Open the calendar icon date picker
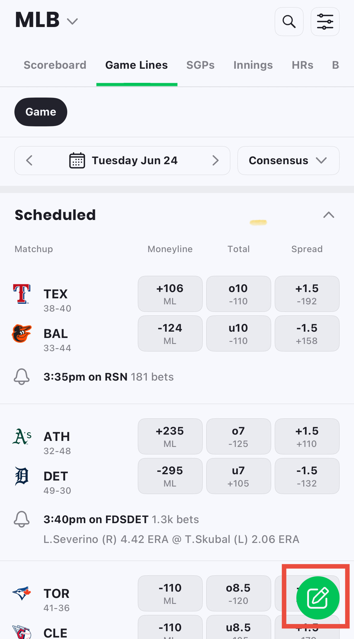354x639 pixels. [x=77, y=160]
